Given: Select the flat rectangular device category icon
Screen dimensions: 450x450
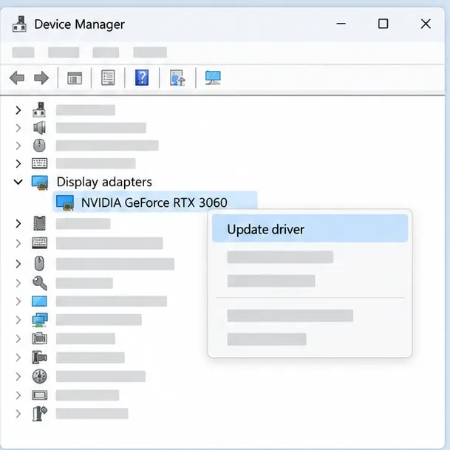Looking at the screenshot, I should click(39, 395).
